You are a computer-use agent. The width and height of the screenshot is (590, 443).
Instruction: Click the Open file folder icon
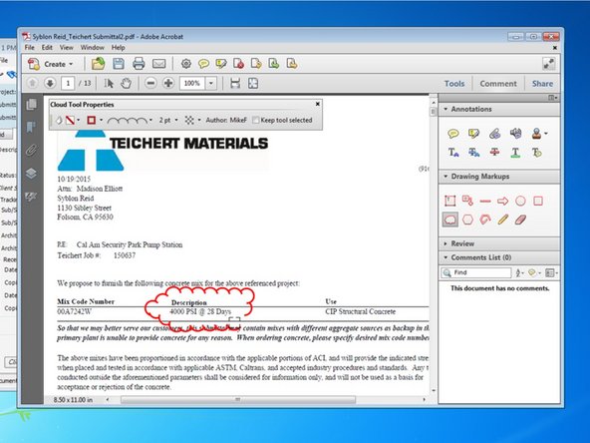point(98,64)
